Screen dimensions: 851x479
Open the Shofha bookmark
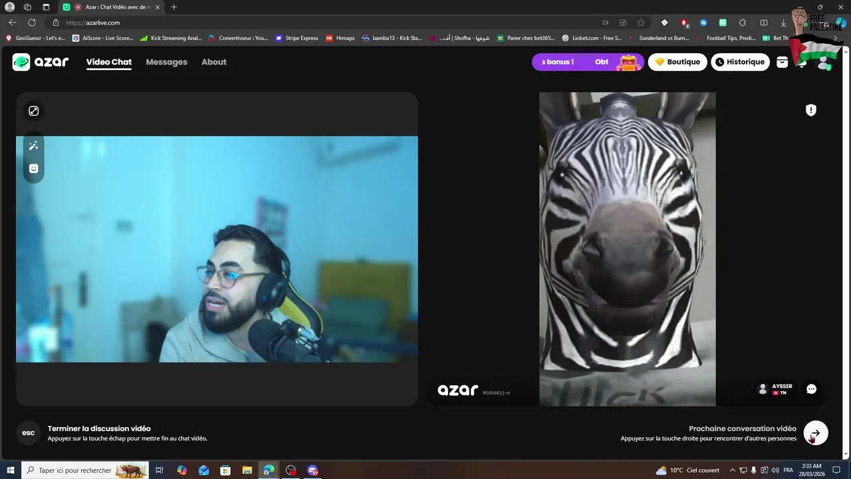(460, 38)
